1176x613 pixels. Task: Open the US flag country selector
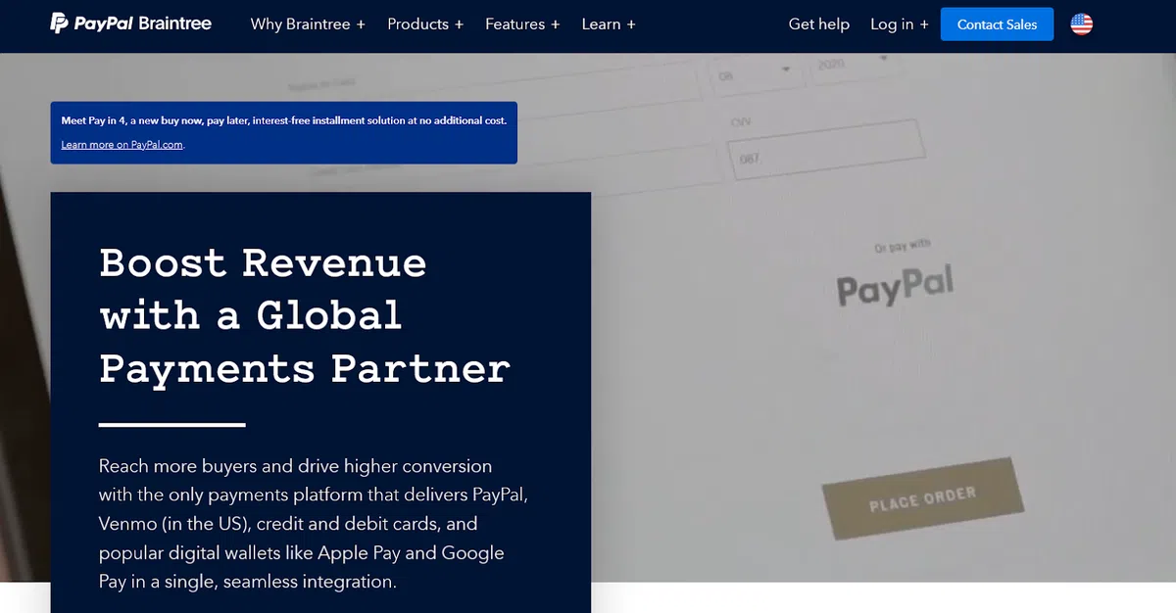tap(1081, 24)
